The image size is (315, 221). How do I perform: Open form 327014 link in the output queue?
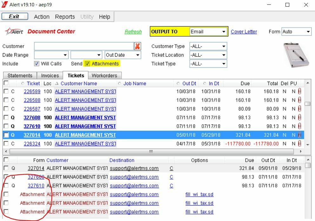coord(36,168)
